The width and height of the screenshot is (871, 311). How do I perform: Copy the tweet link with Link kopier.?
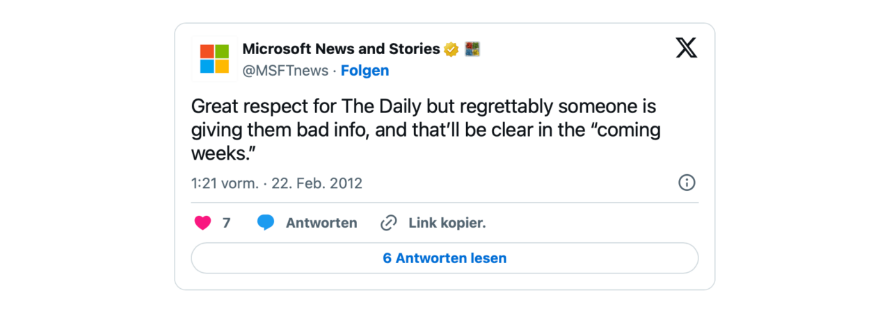447,223
